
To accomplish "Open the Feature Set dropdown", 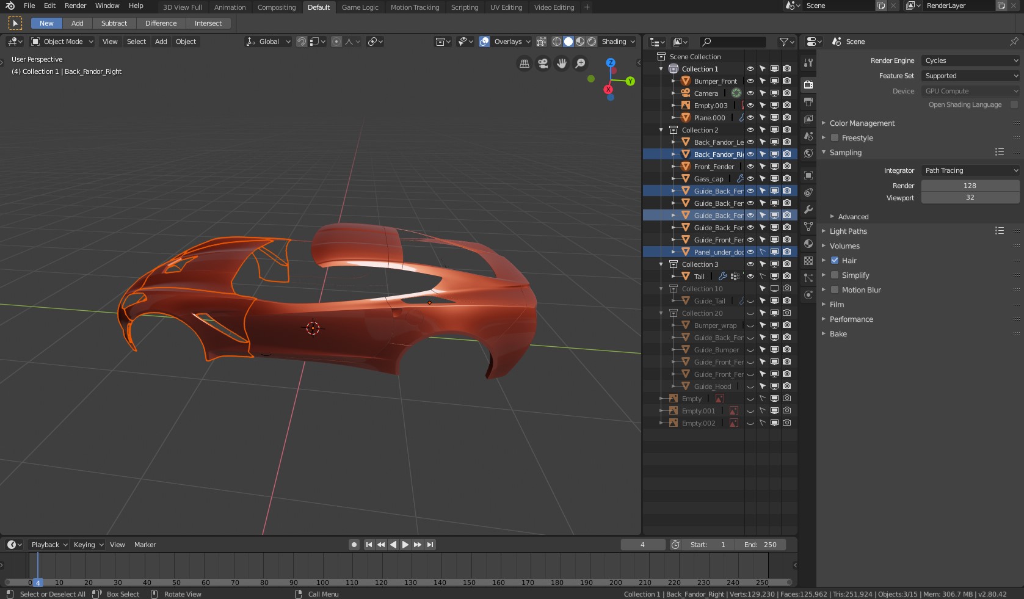I will coord(970,76).
